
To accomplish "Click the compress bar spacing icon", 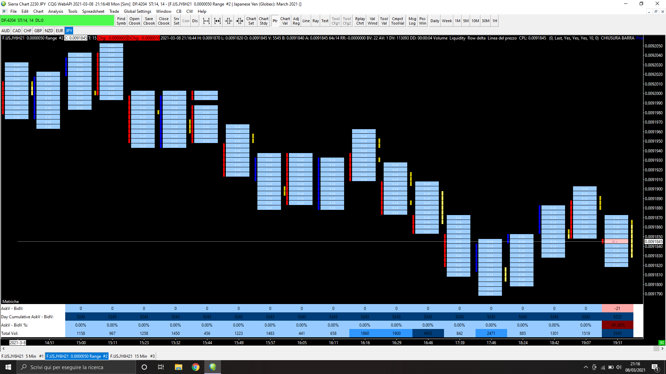I will pyautogui.click(x=228, y=21).
